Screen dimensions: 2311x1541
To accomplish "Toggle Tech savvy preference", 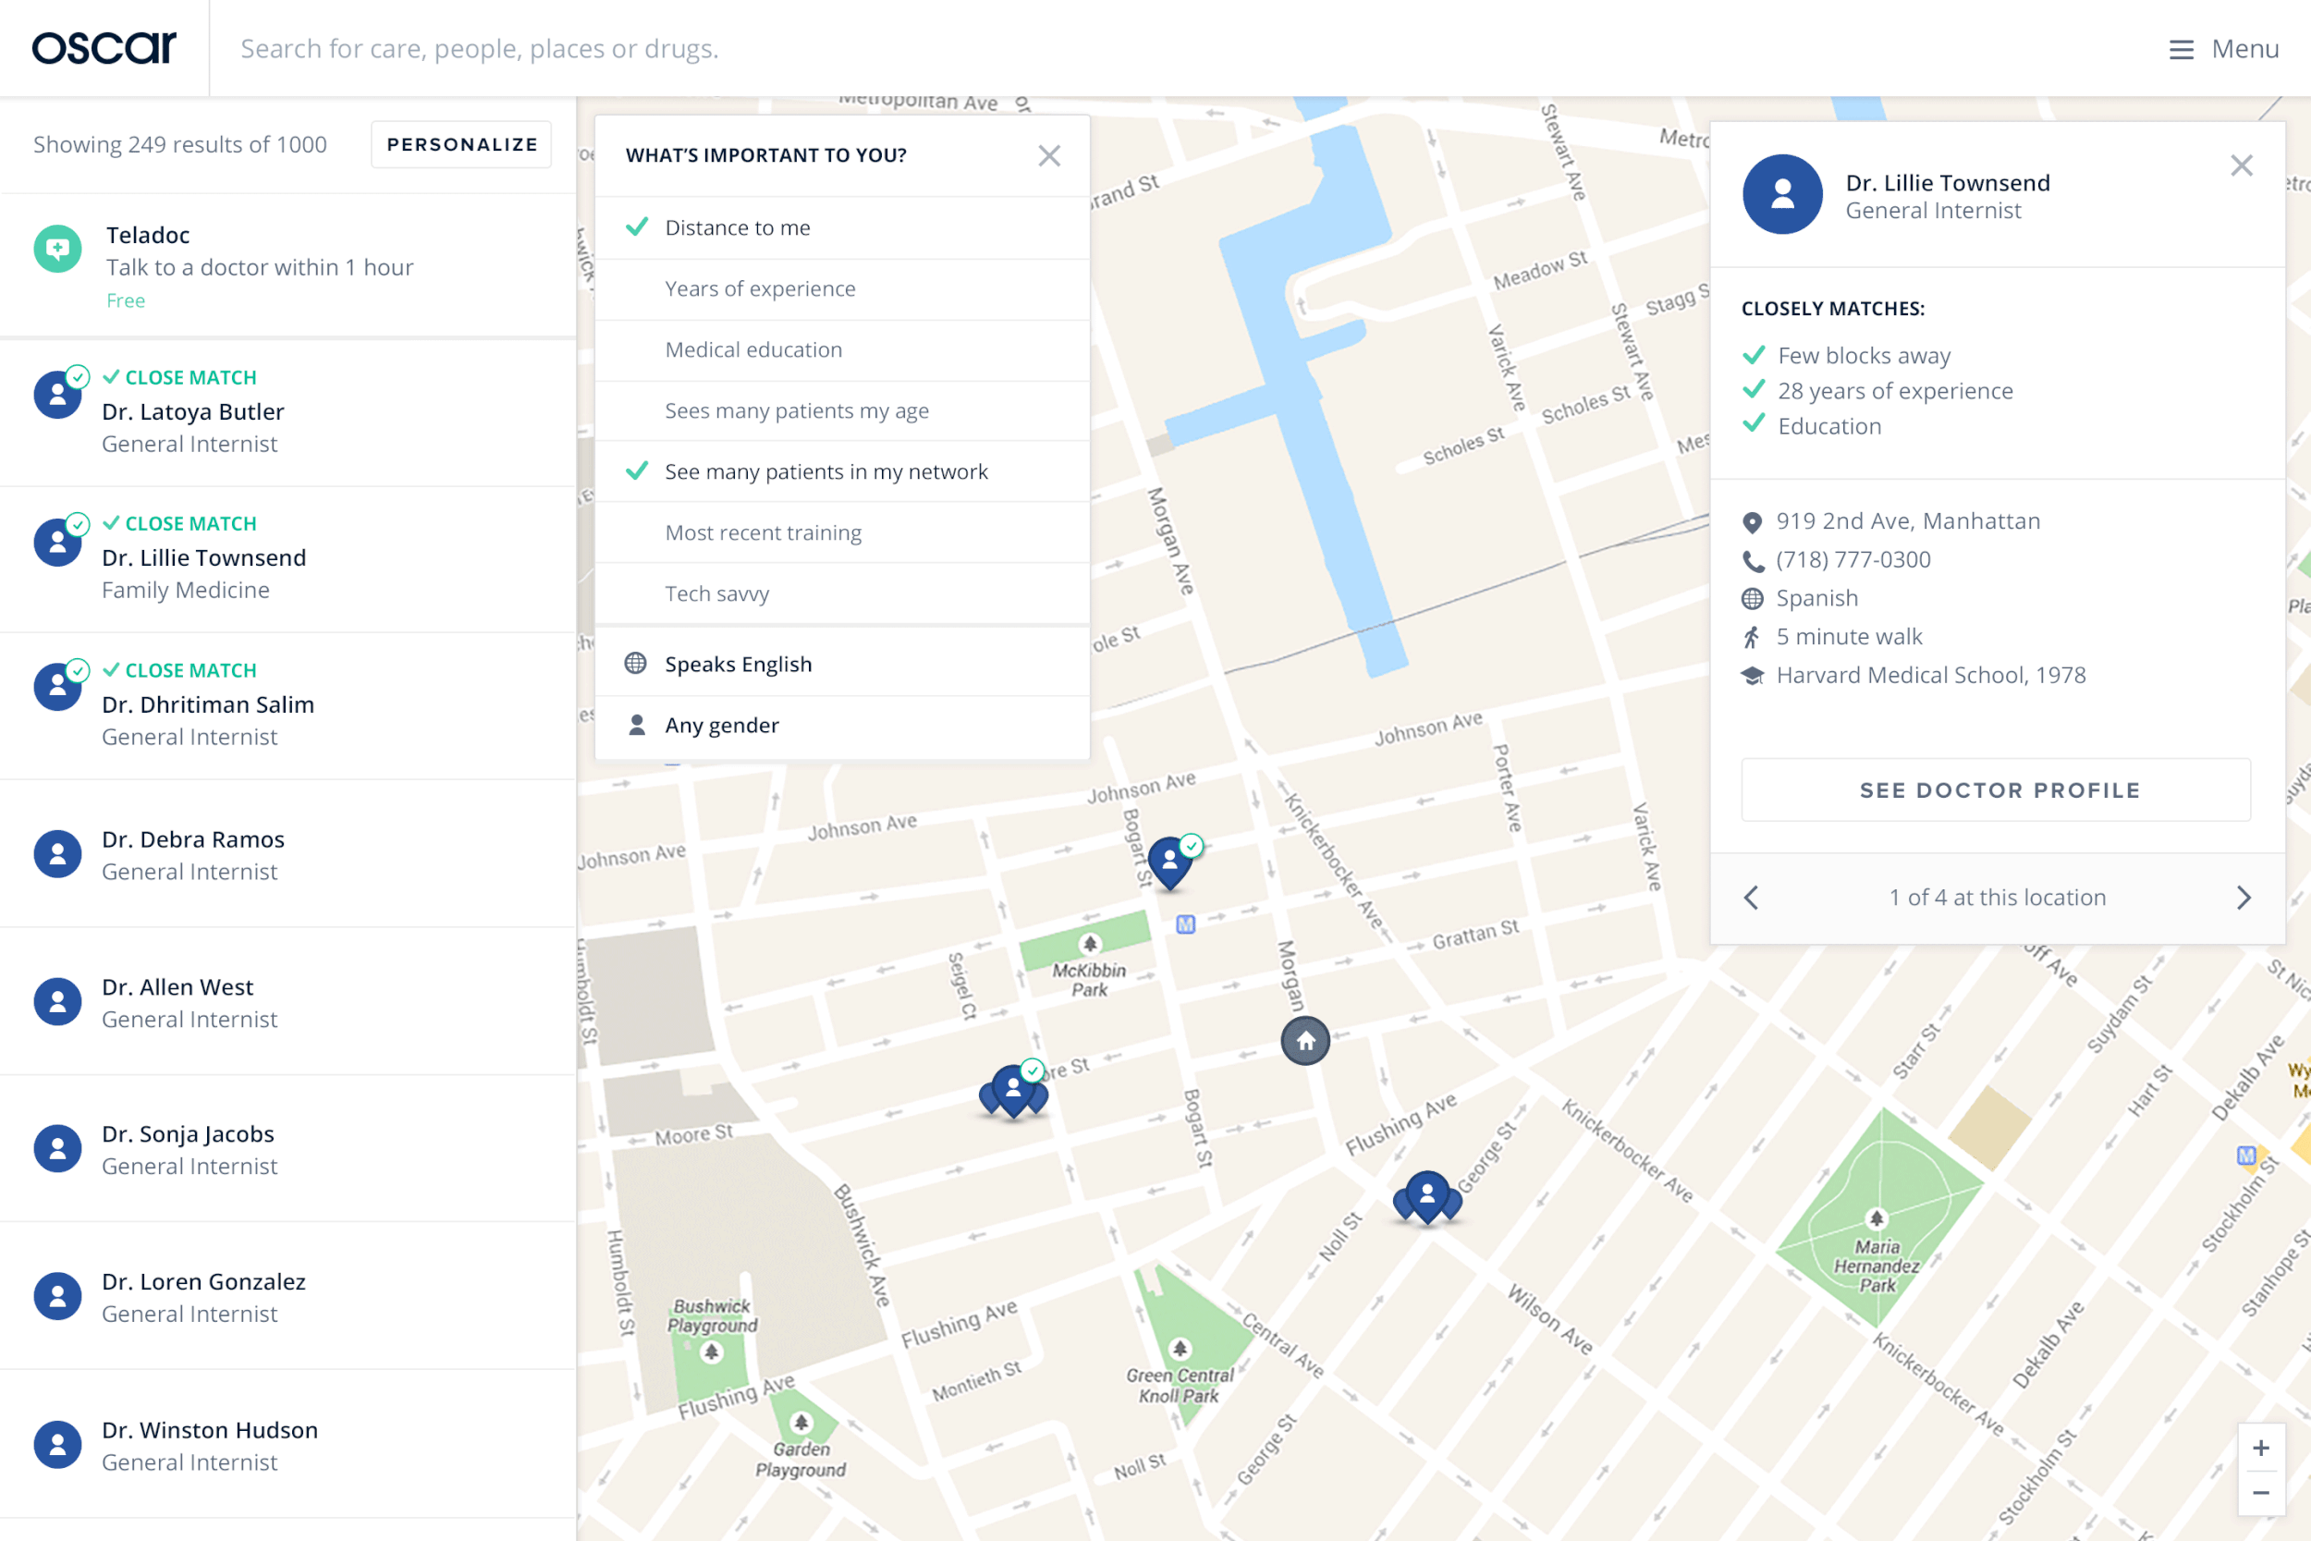I will click(x=716, y=593).
